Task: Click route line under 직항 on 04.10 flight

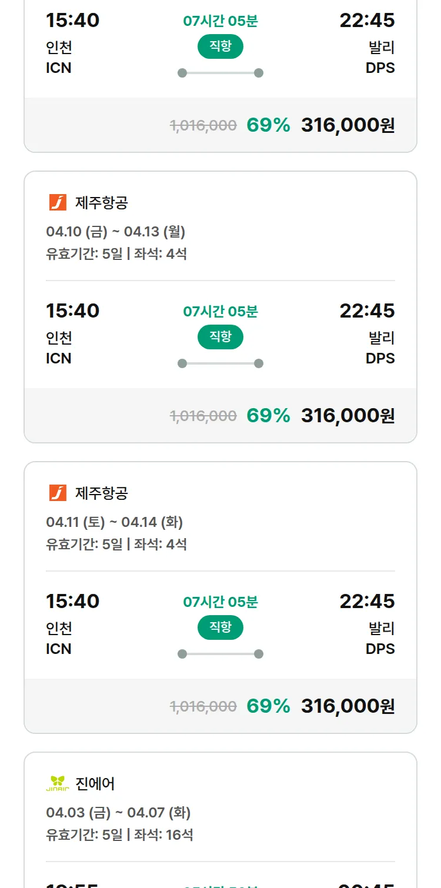Action: point(220,363)
